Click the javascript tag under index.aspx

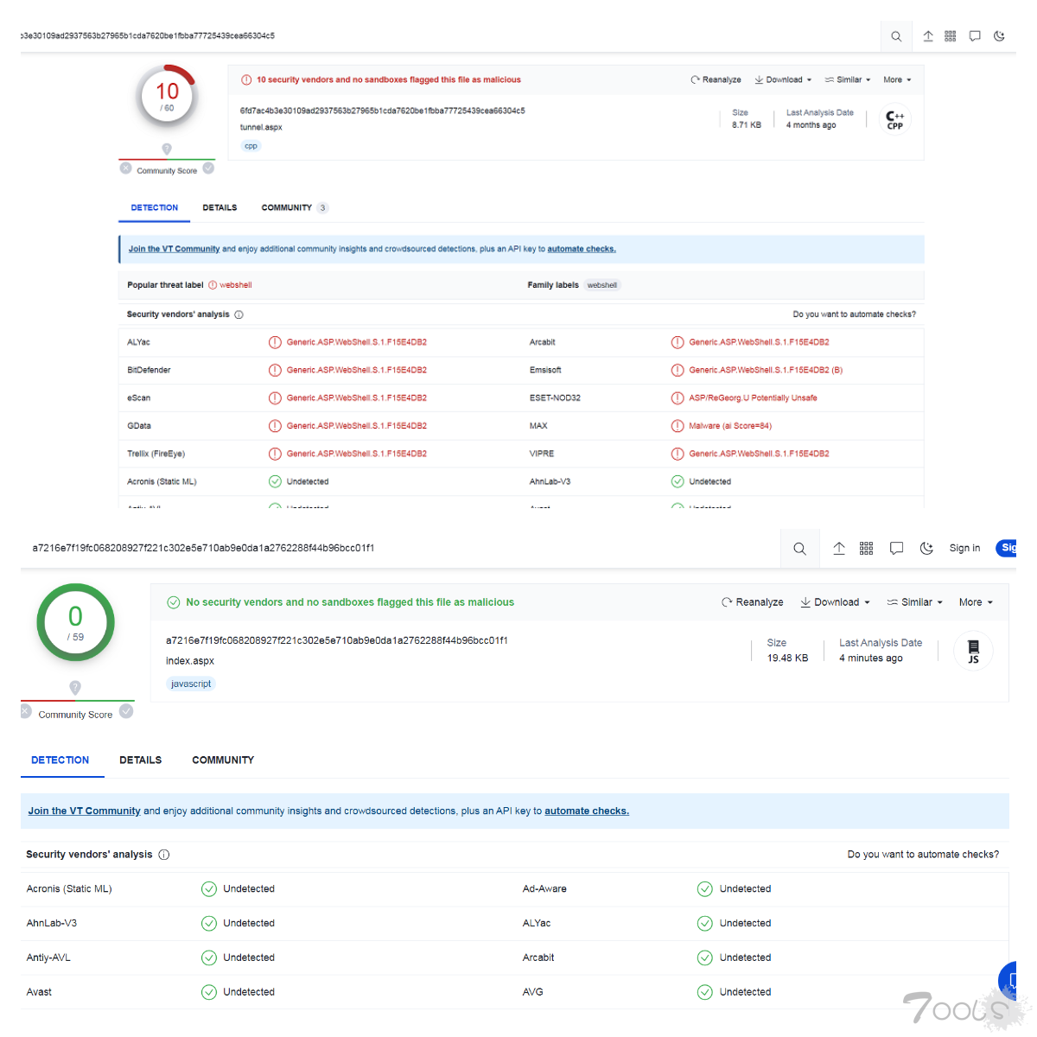click(191, 684)
